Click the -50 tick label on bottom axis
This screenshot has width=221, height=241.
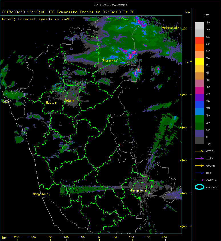[82, 237]
